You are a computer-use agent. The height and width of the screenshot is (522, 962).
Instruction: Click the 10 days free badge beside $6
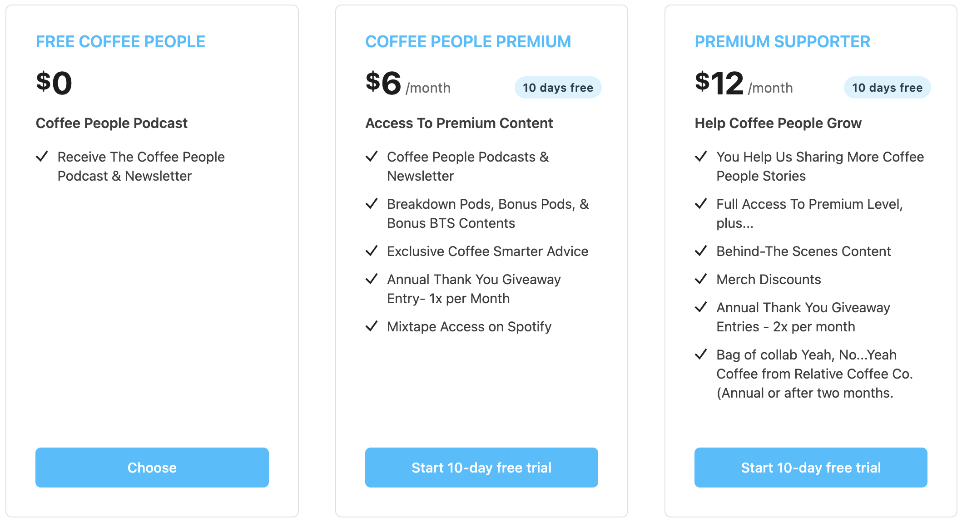coord(558,88)
